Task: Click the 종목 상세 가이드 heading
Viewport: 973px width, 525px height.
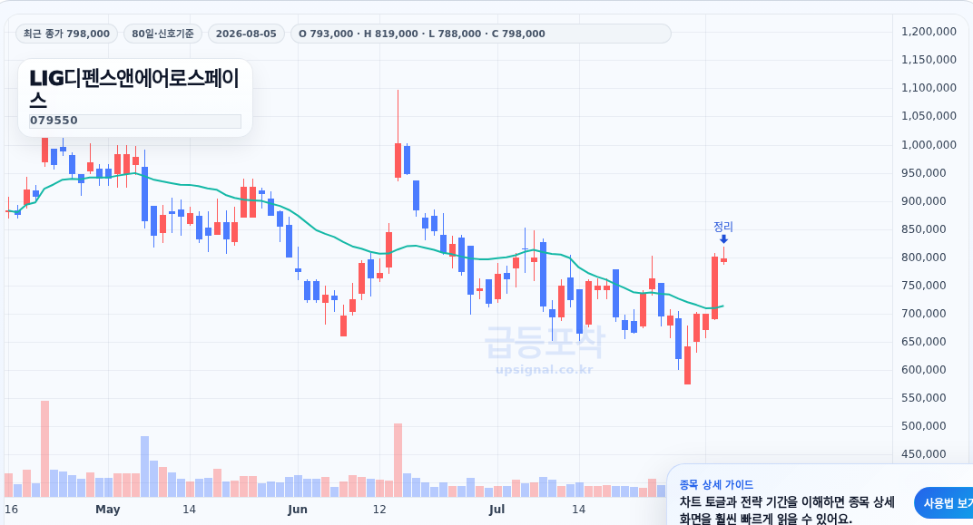Action: (x=716, y=485)
